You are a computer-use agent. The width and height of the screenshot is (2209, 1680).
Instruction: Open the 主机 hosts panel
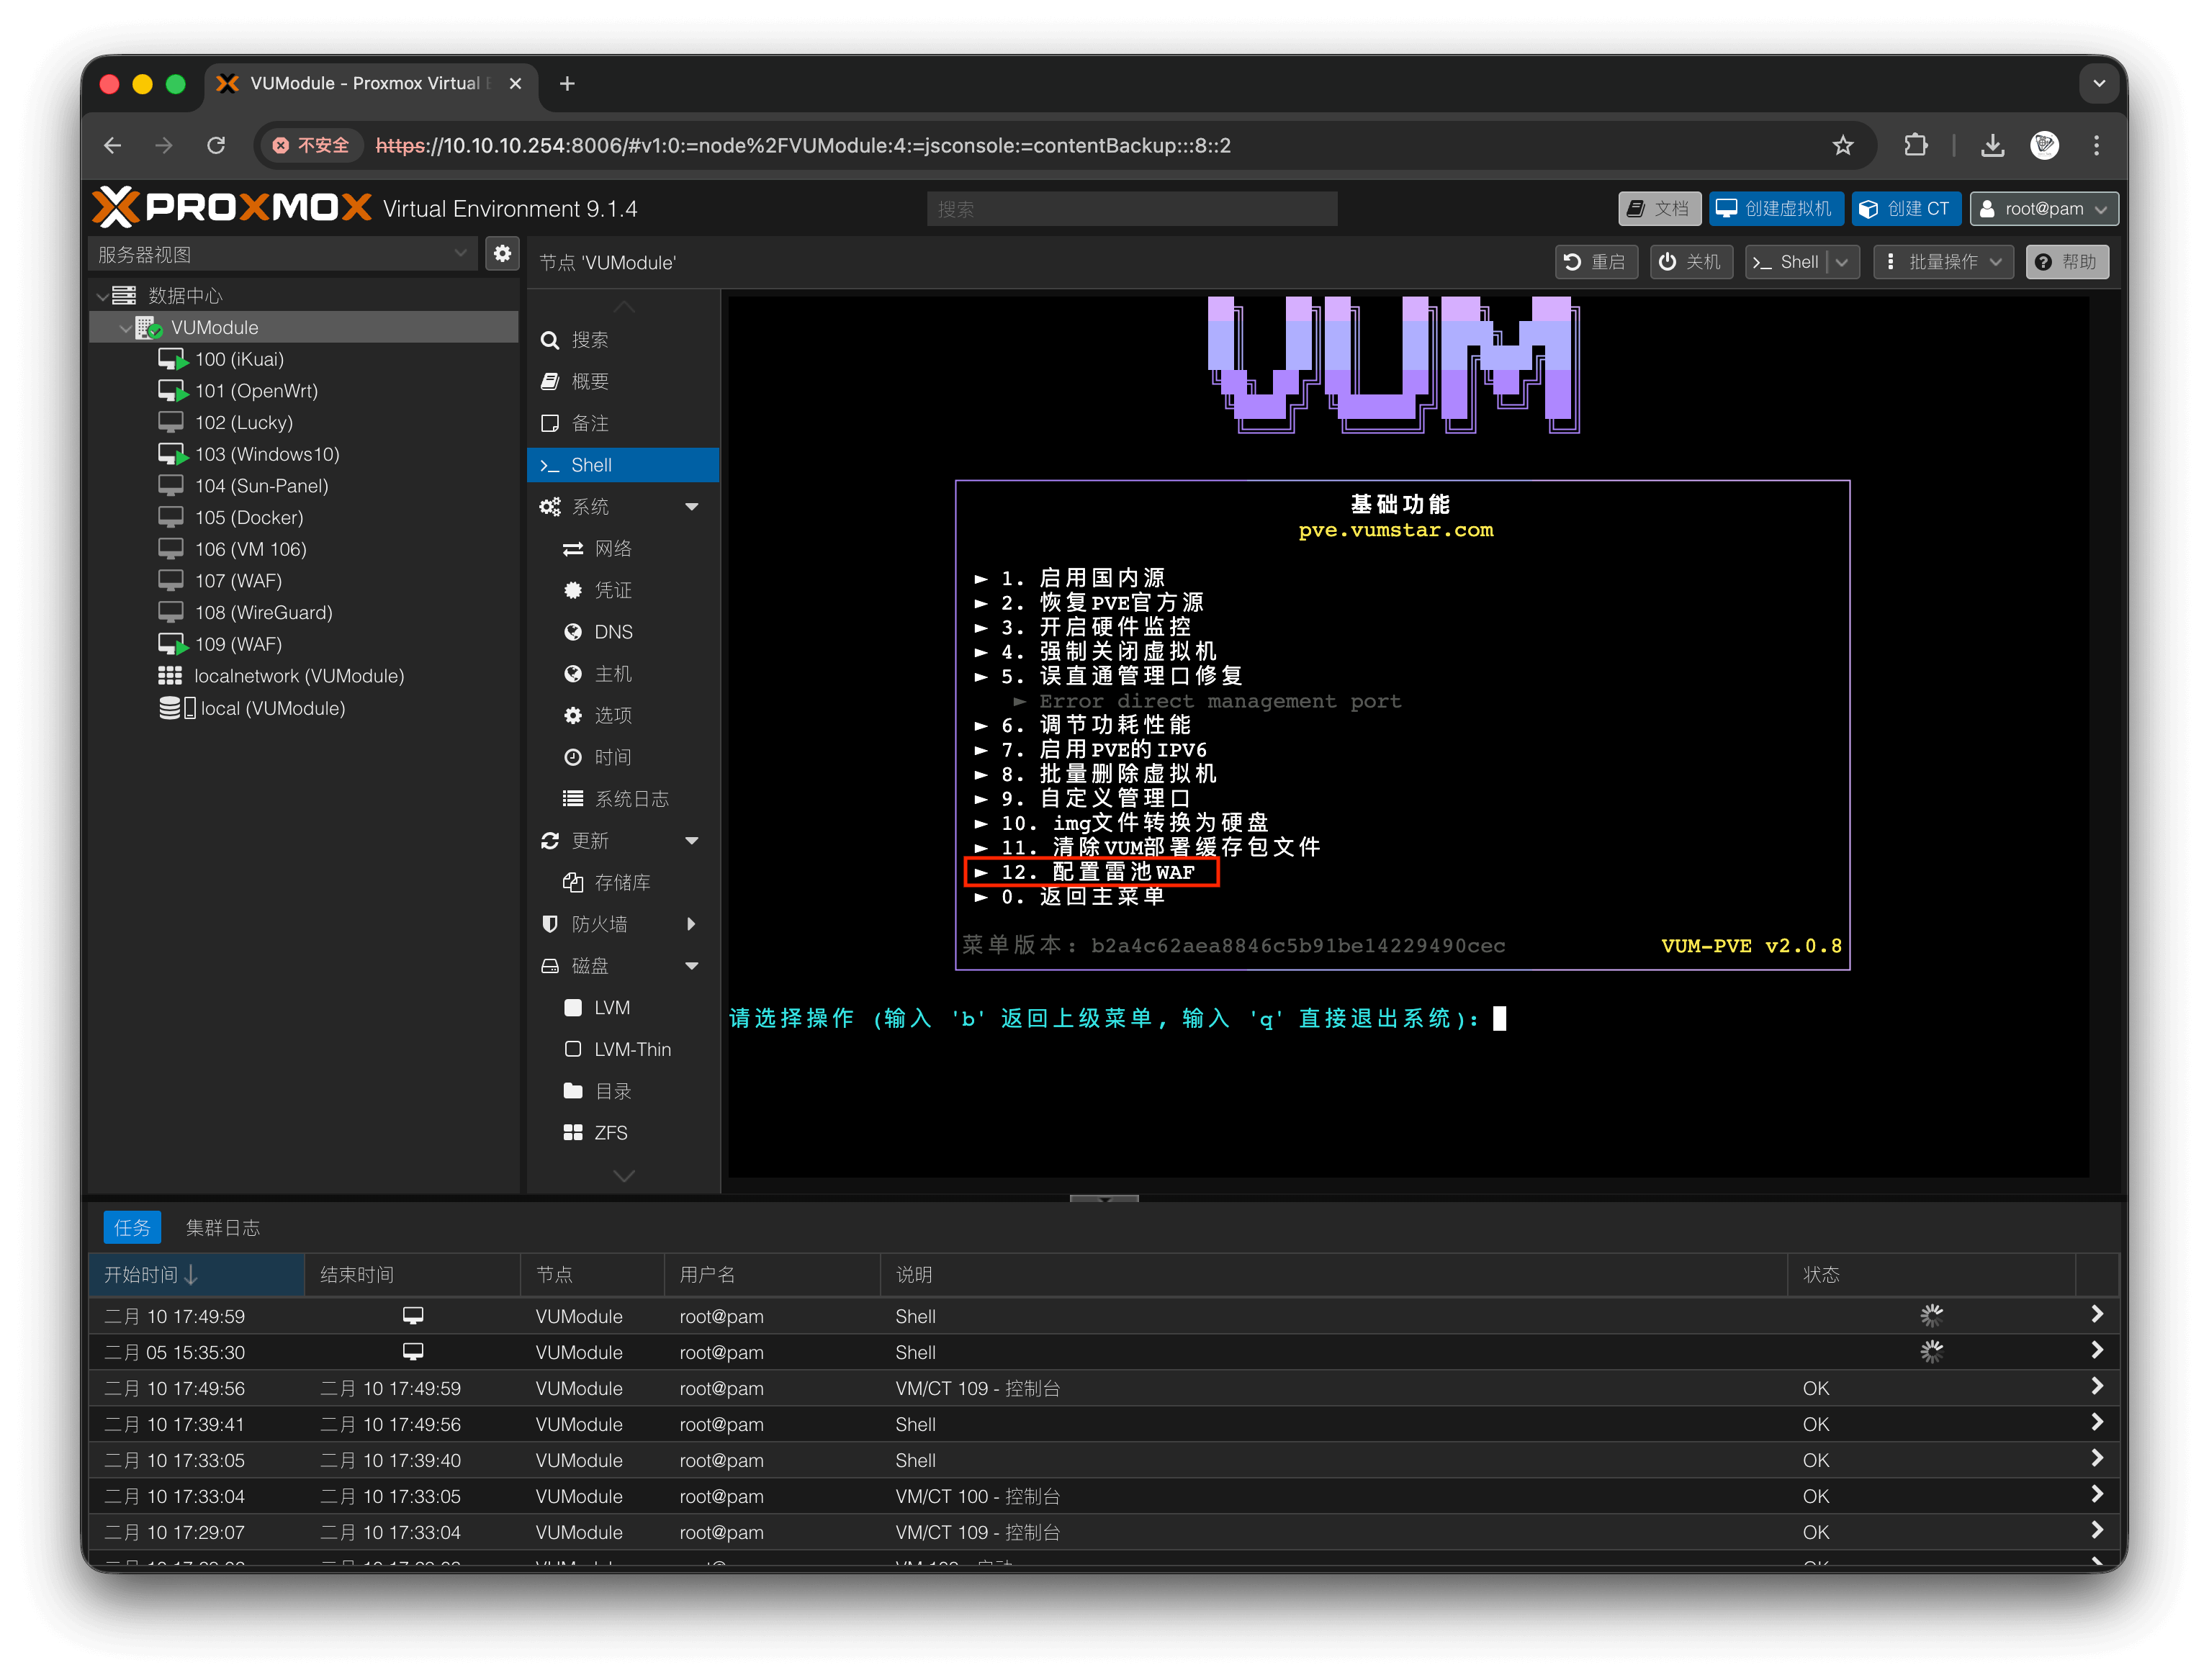pyautogui.click(x=611, y=673)
